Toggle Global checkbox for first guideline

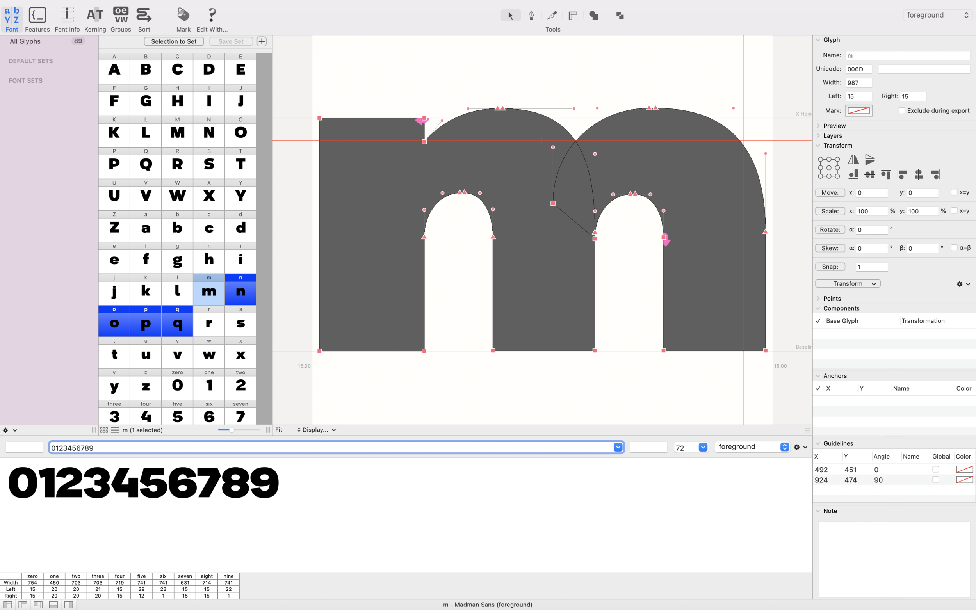935,469
